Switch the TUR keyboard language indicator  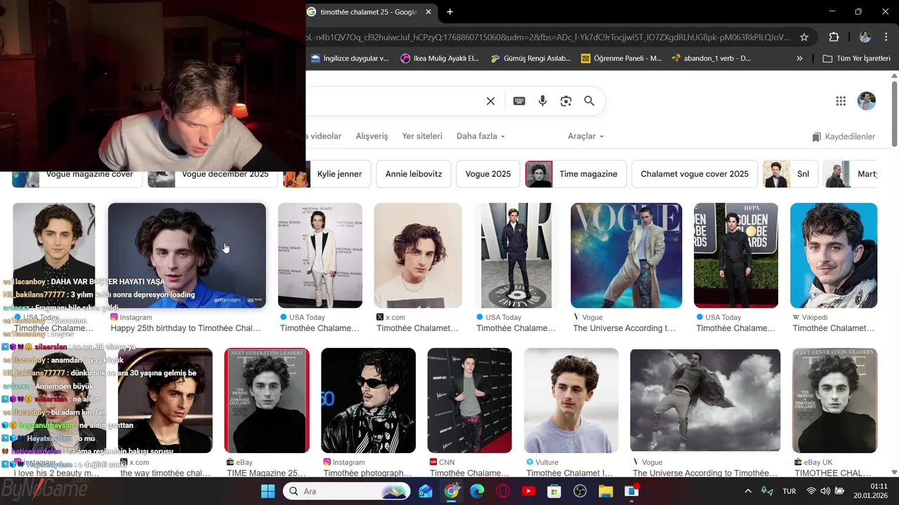789,491
